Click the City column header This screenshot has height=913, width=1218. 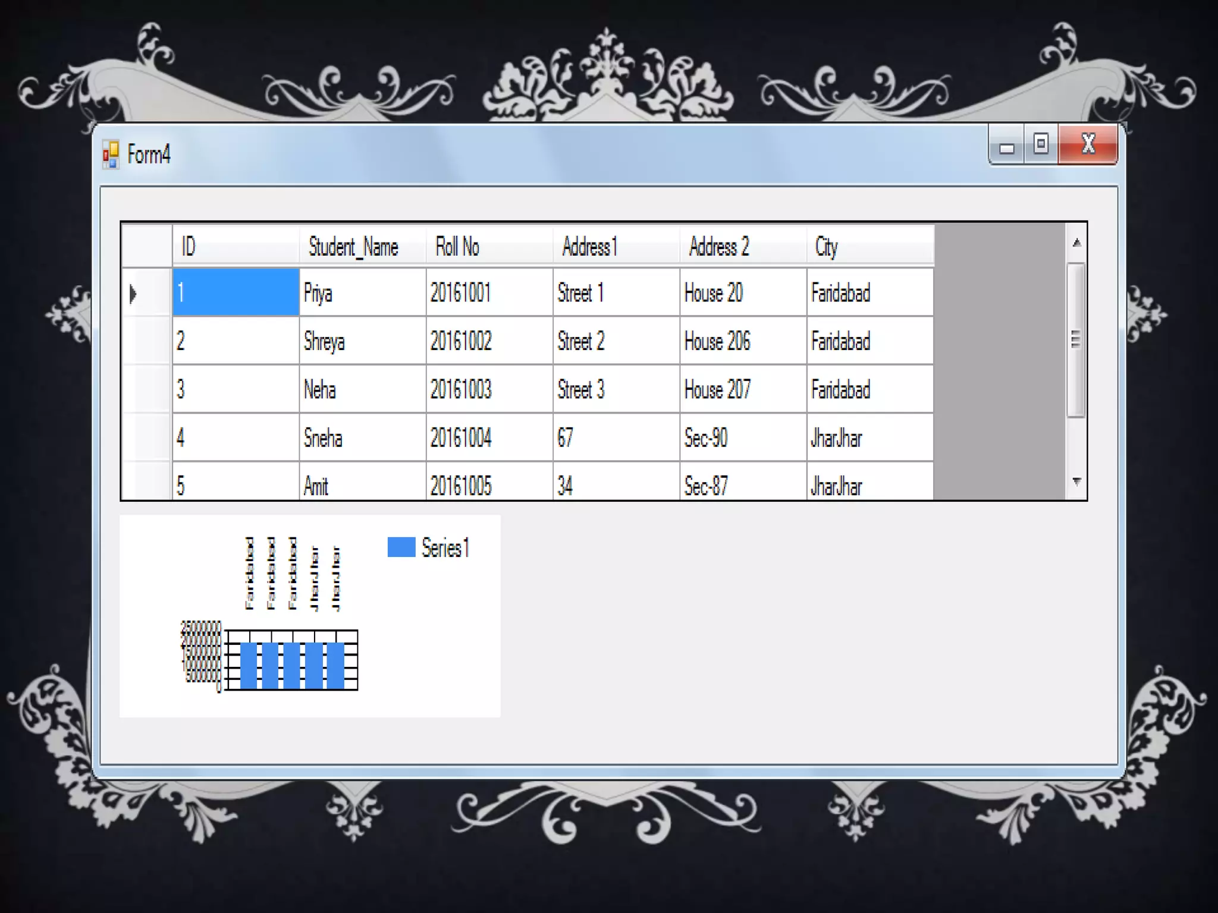click(x=869, y=246)
